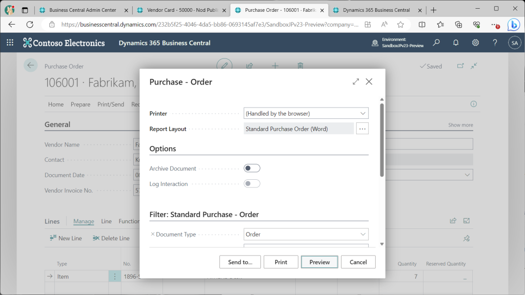Click the share icon on Purchase Order
Viewport: 525px width, 295px height.
pos(250,66)
